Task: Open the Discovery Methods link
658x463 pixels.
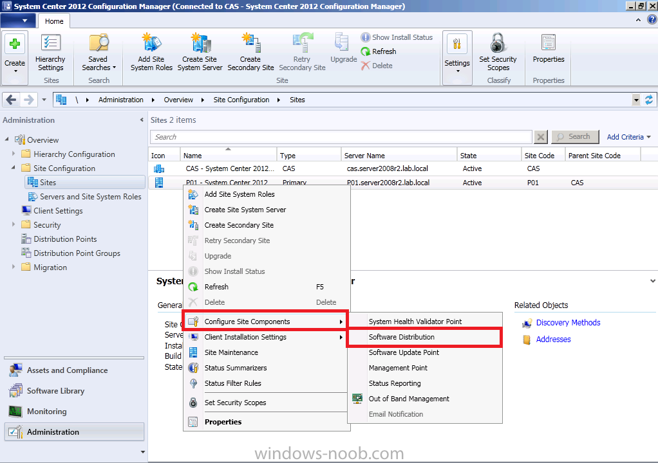Action: (x=569, y=323)
